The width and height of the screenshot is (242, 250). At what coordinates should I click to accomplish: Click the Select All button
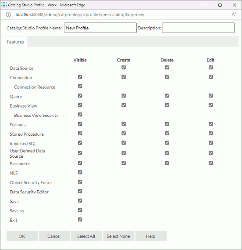click(86, 236)
